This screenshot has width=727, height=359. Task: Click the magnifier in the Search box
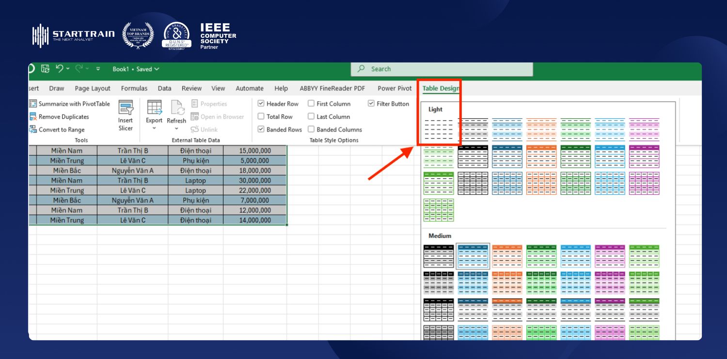coord(361,69)
